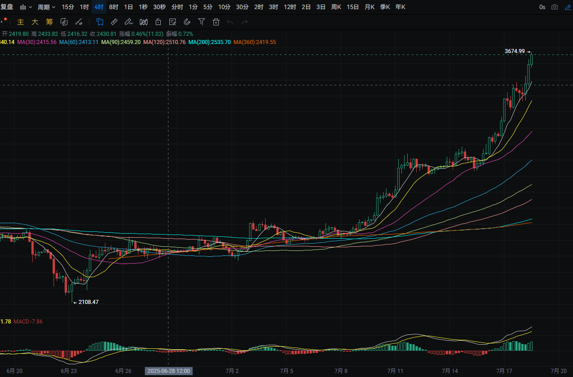Select the blue bookmark flag tool
The image size is (573, 377).
coord(100,22)
